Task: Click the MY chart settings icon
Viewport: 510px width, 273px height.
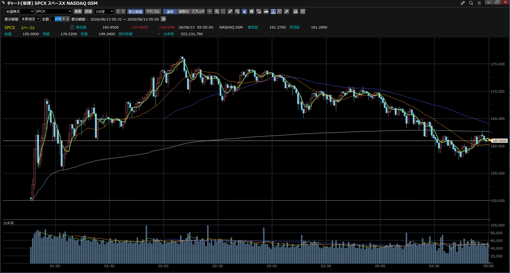Action: point(259,11)
